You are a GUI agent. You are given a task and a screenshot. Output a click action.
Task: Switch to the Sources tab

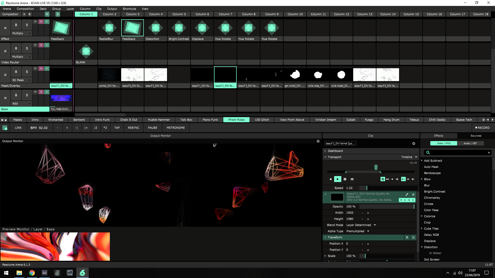(476, 136)
